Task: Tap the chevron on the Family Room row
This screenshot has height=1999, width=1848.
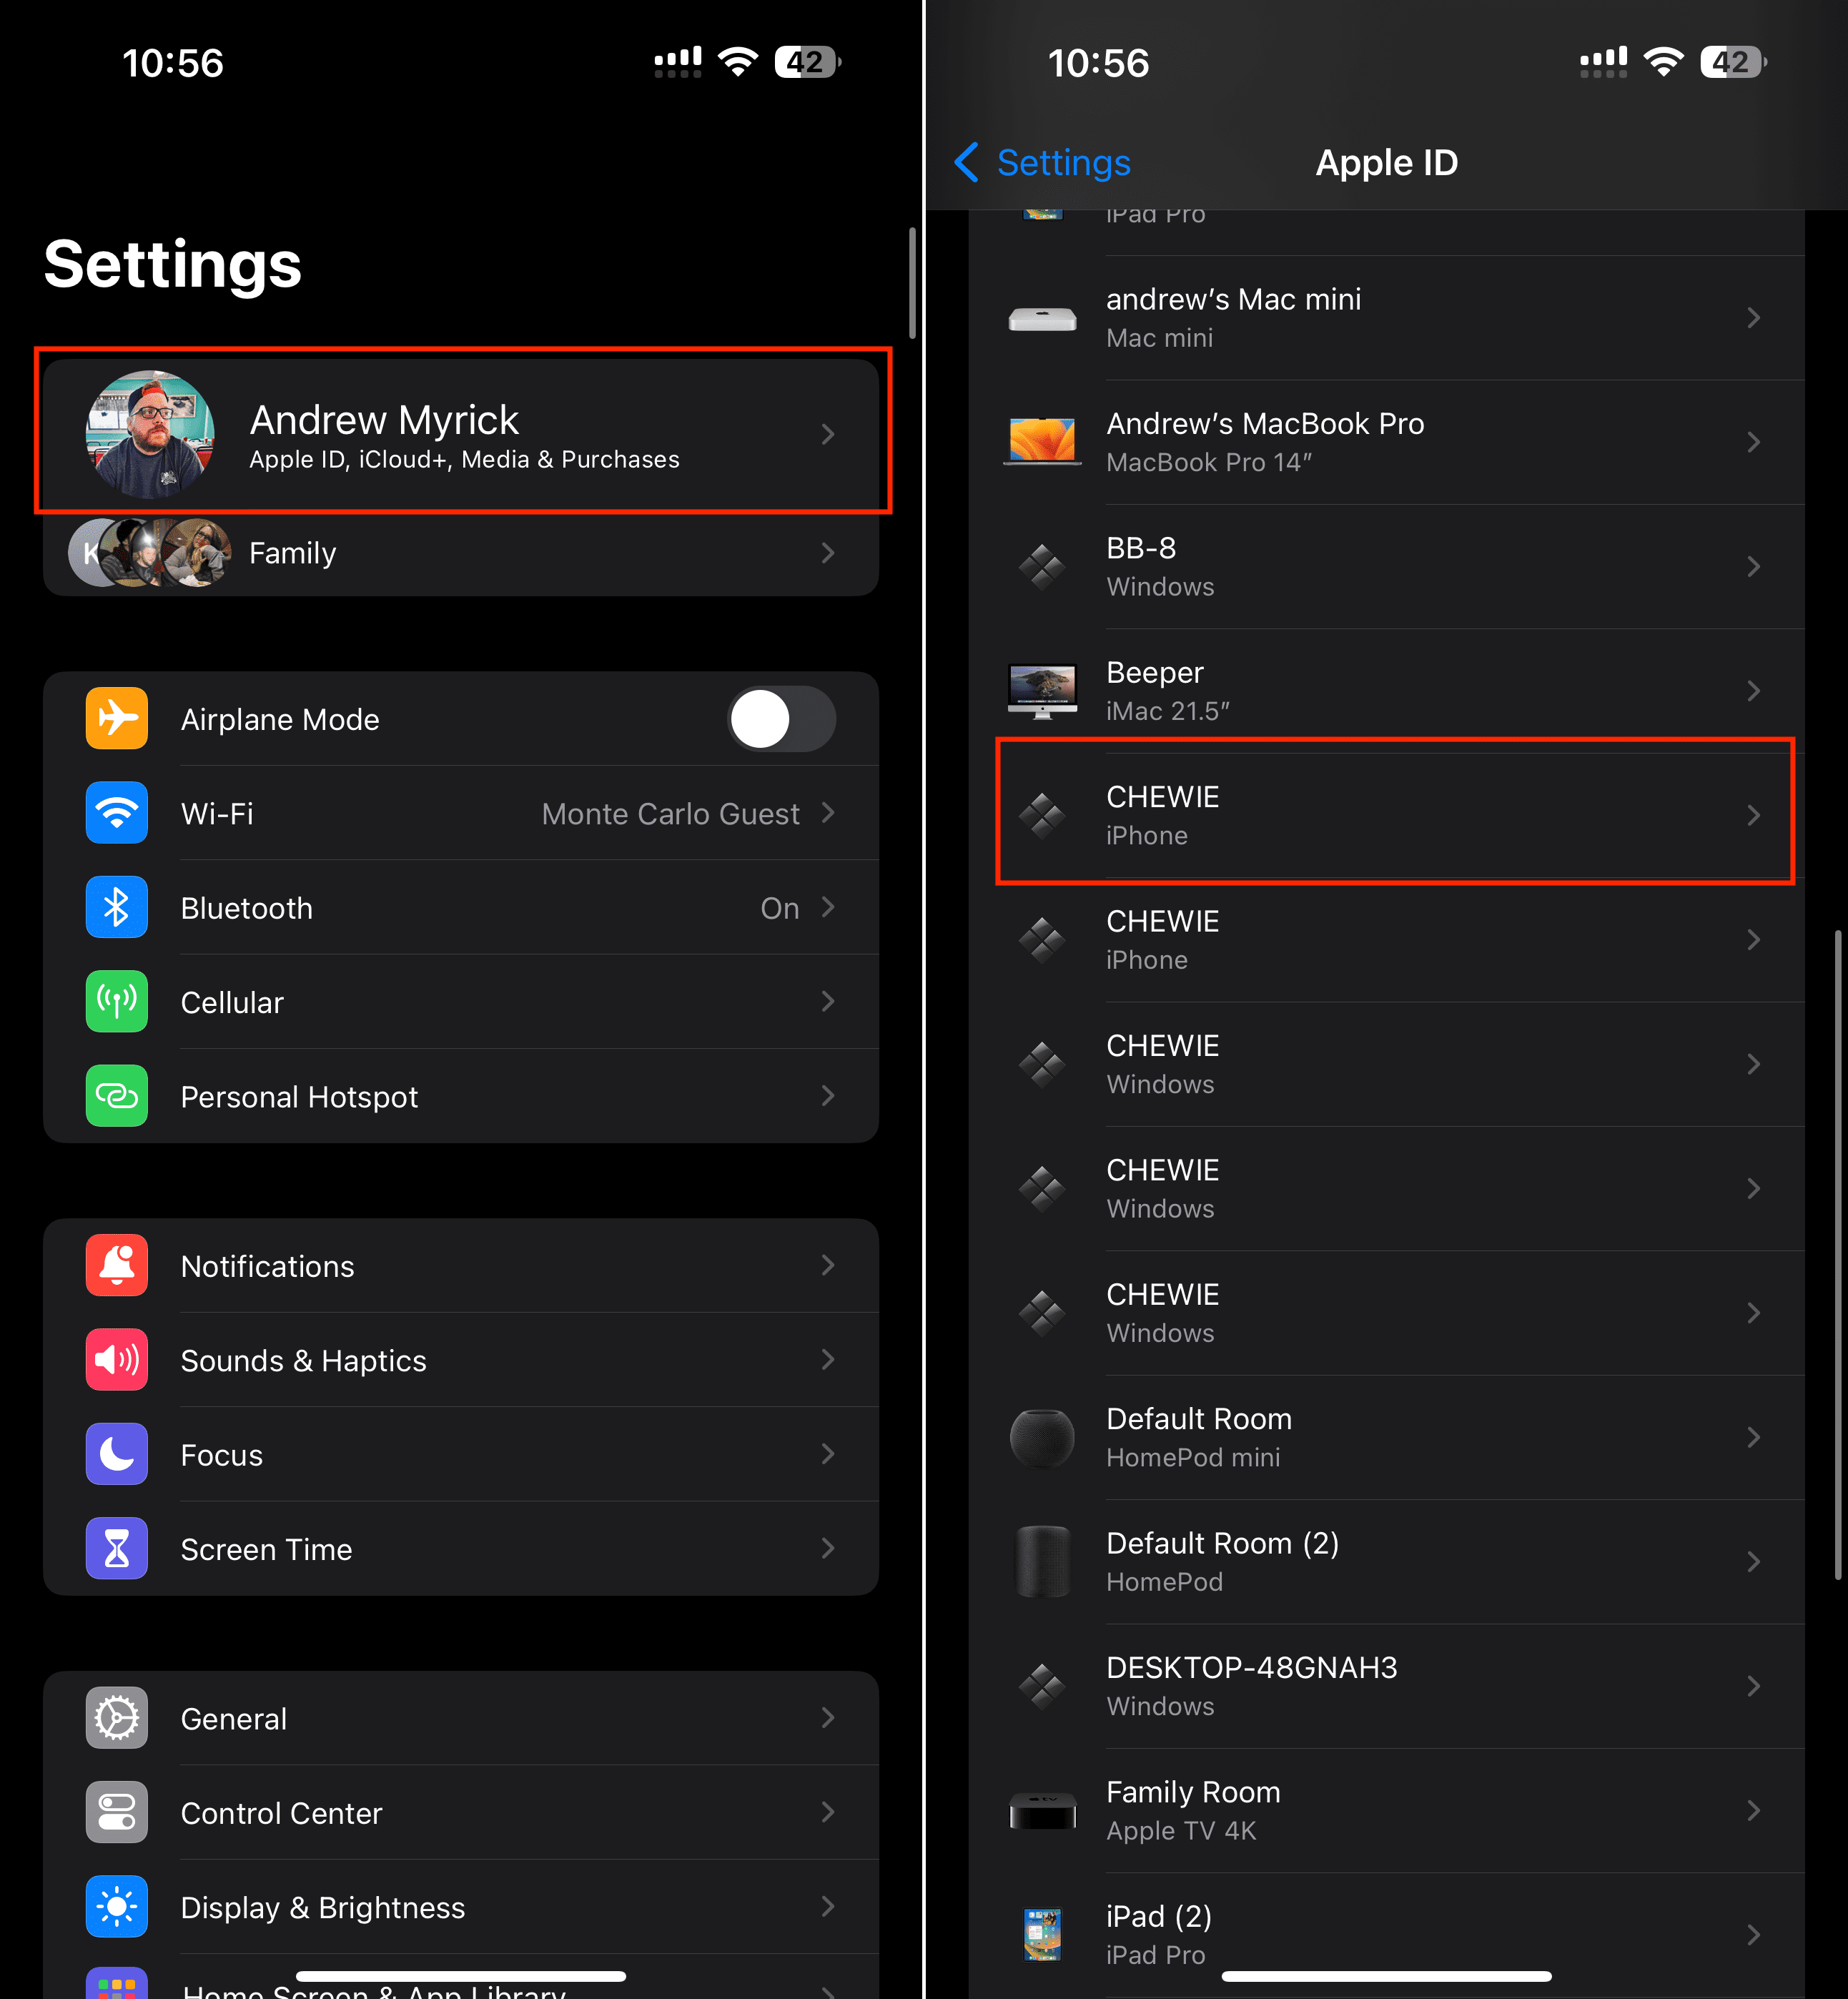Action: click(x=1754, y=1811)
